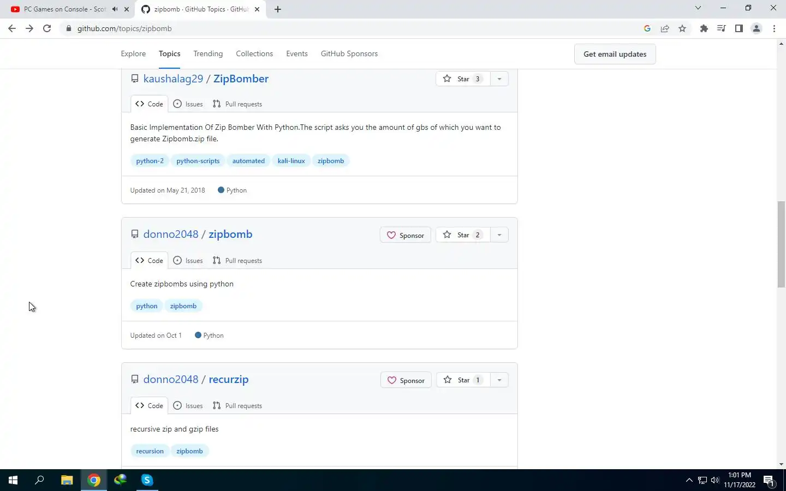
Task: Open donno2048 owner link of zipbomb repo
Action: tap(171, 234)
